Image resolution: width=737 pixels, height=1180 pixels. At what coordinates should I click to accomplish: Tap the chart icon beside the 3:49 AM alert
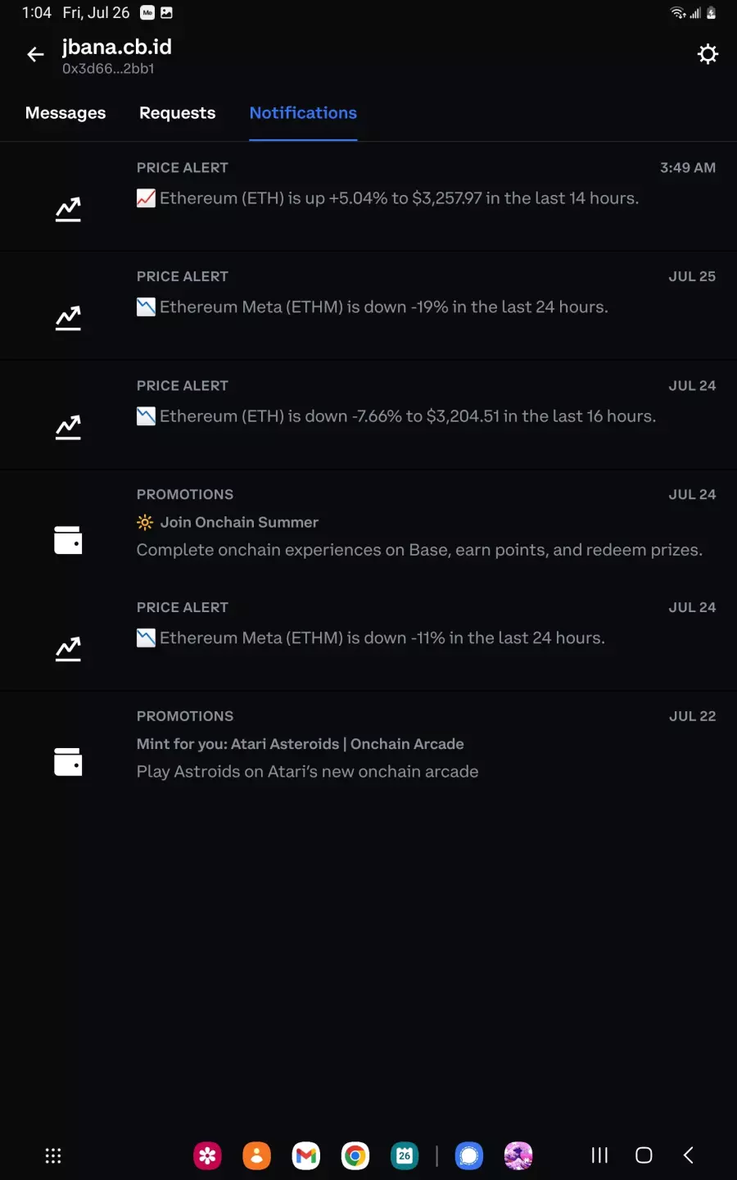click(x=68, y=209)
